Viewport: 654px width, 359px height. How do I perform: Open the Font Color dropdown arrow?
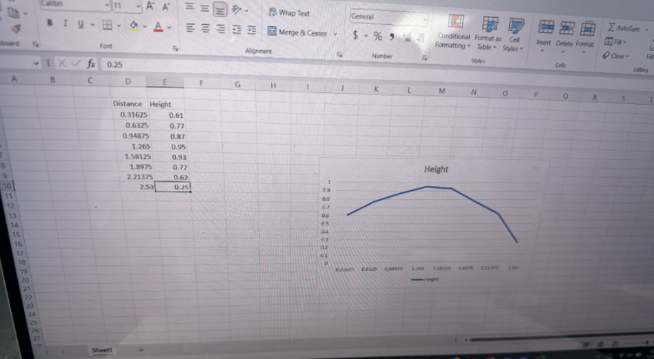[x=169, y=28]
